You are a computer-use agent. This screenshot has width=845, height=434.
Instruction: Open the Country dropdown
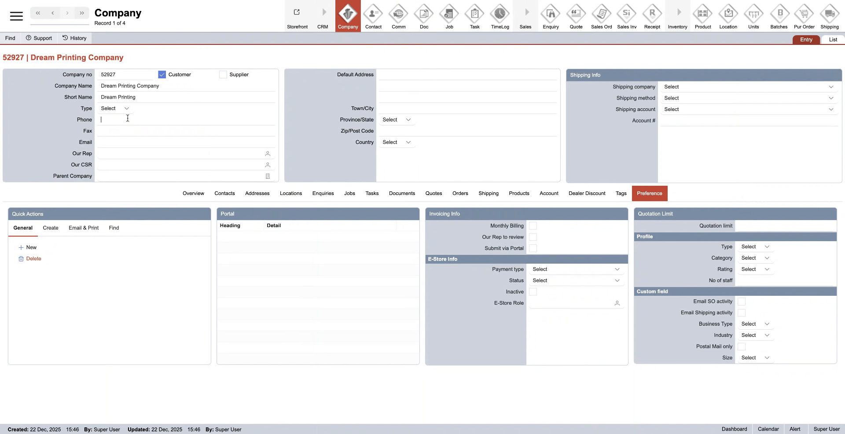point(396,143)
